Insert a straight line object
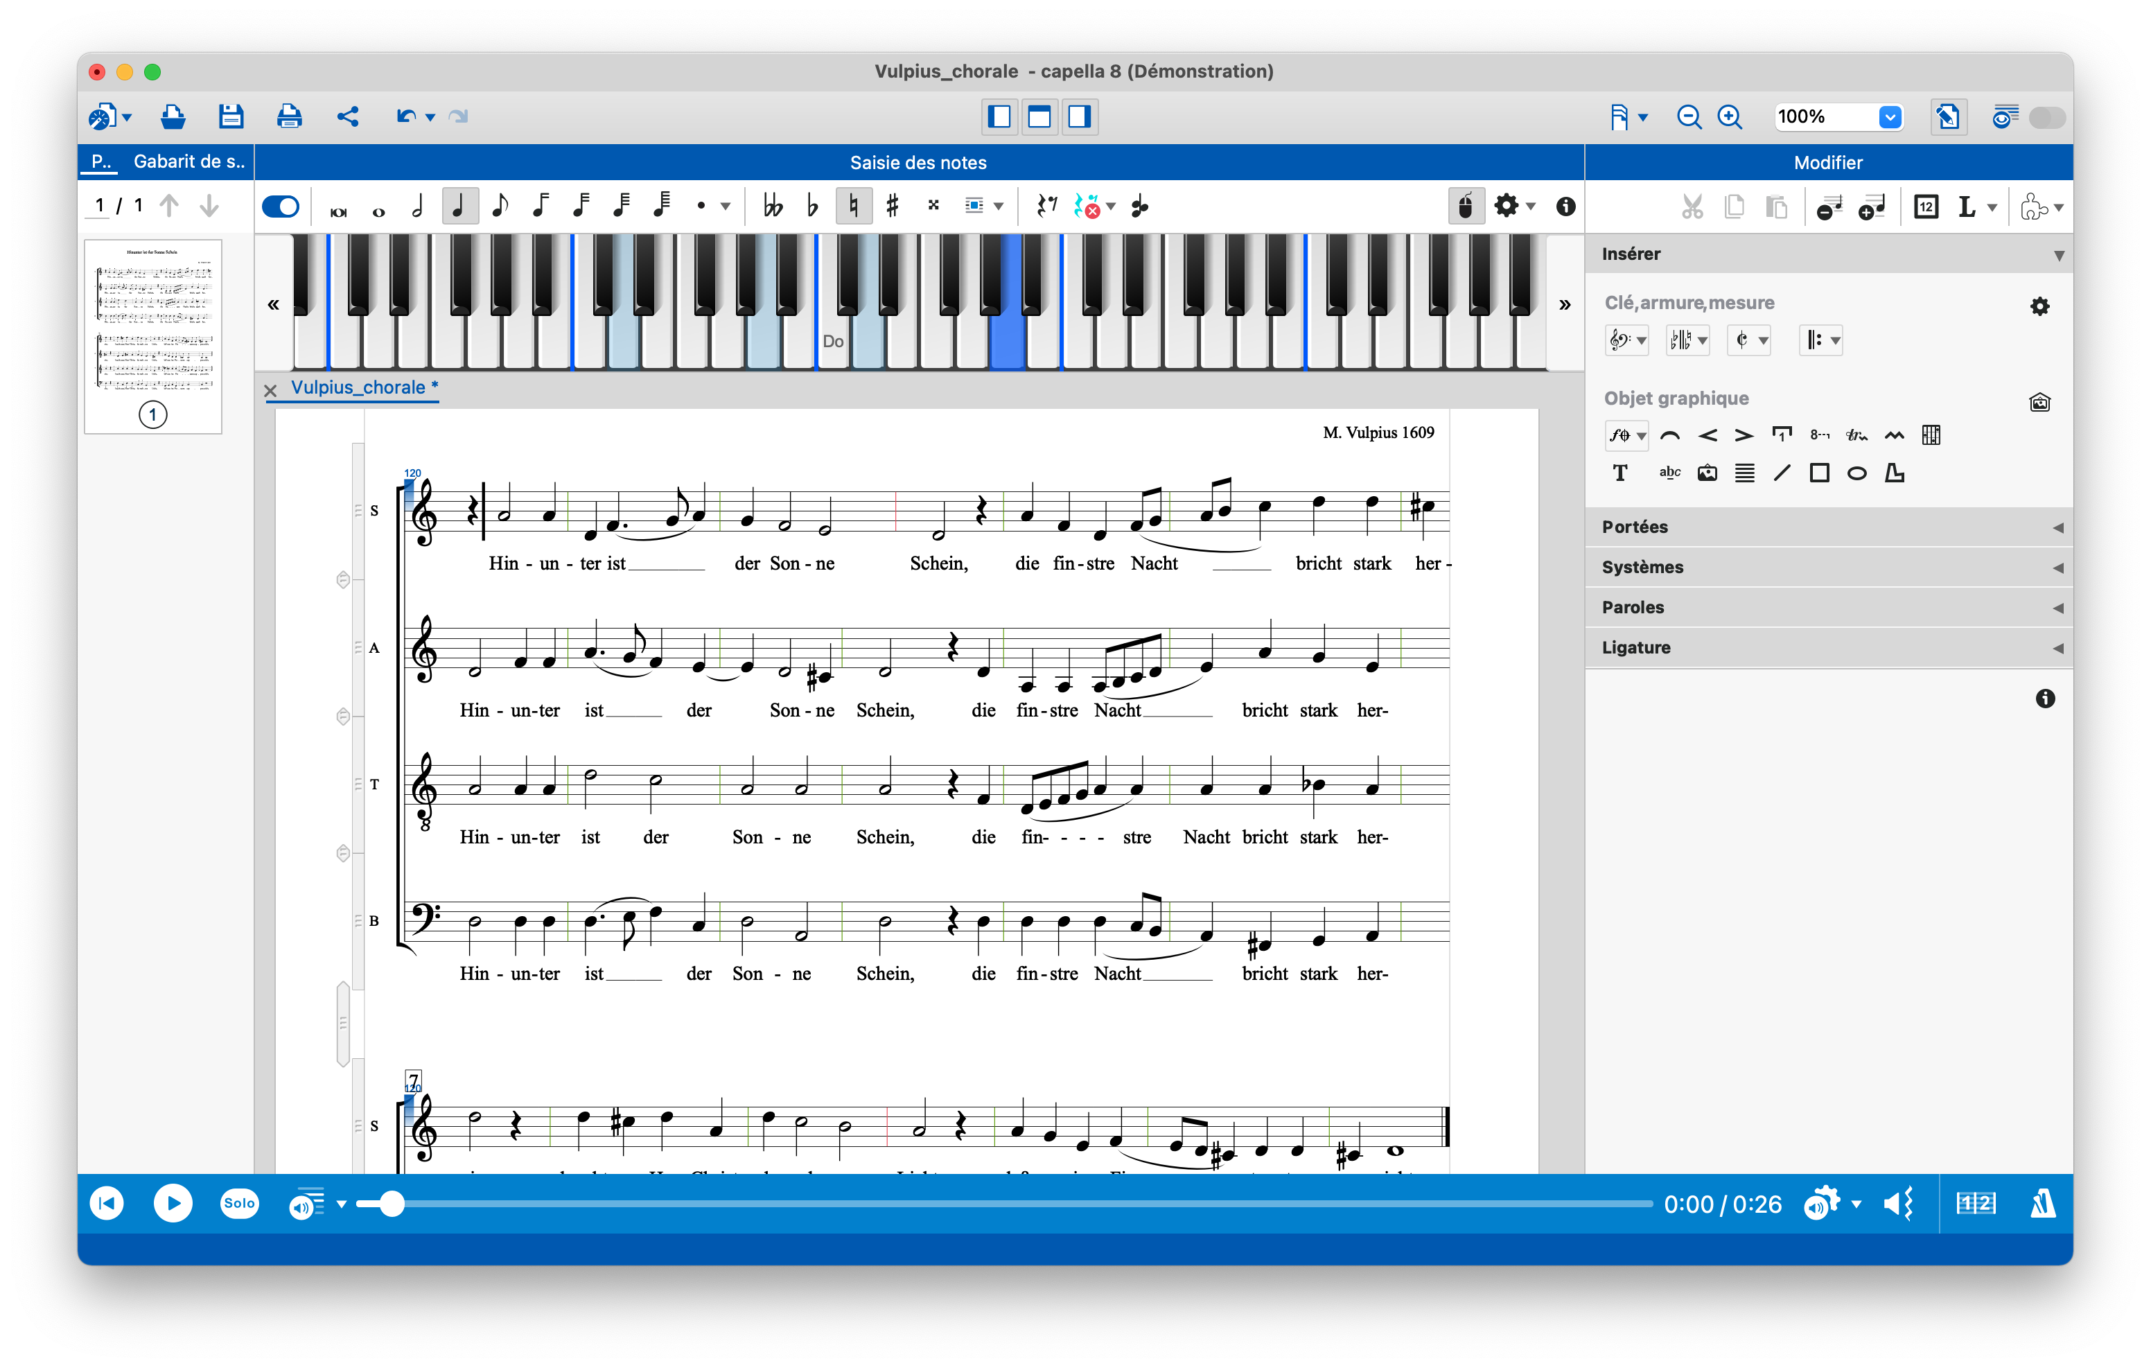Viewport: 2151px width, 1368px height. [1782, 473]
